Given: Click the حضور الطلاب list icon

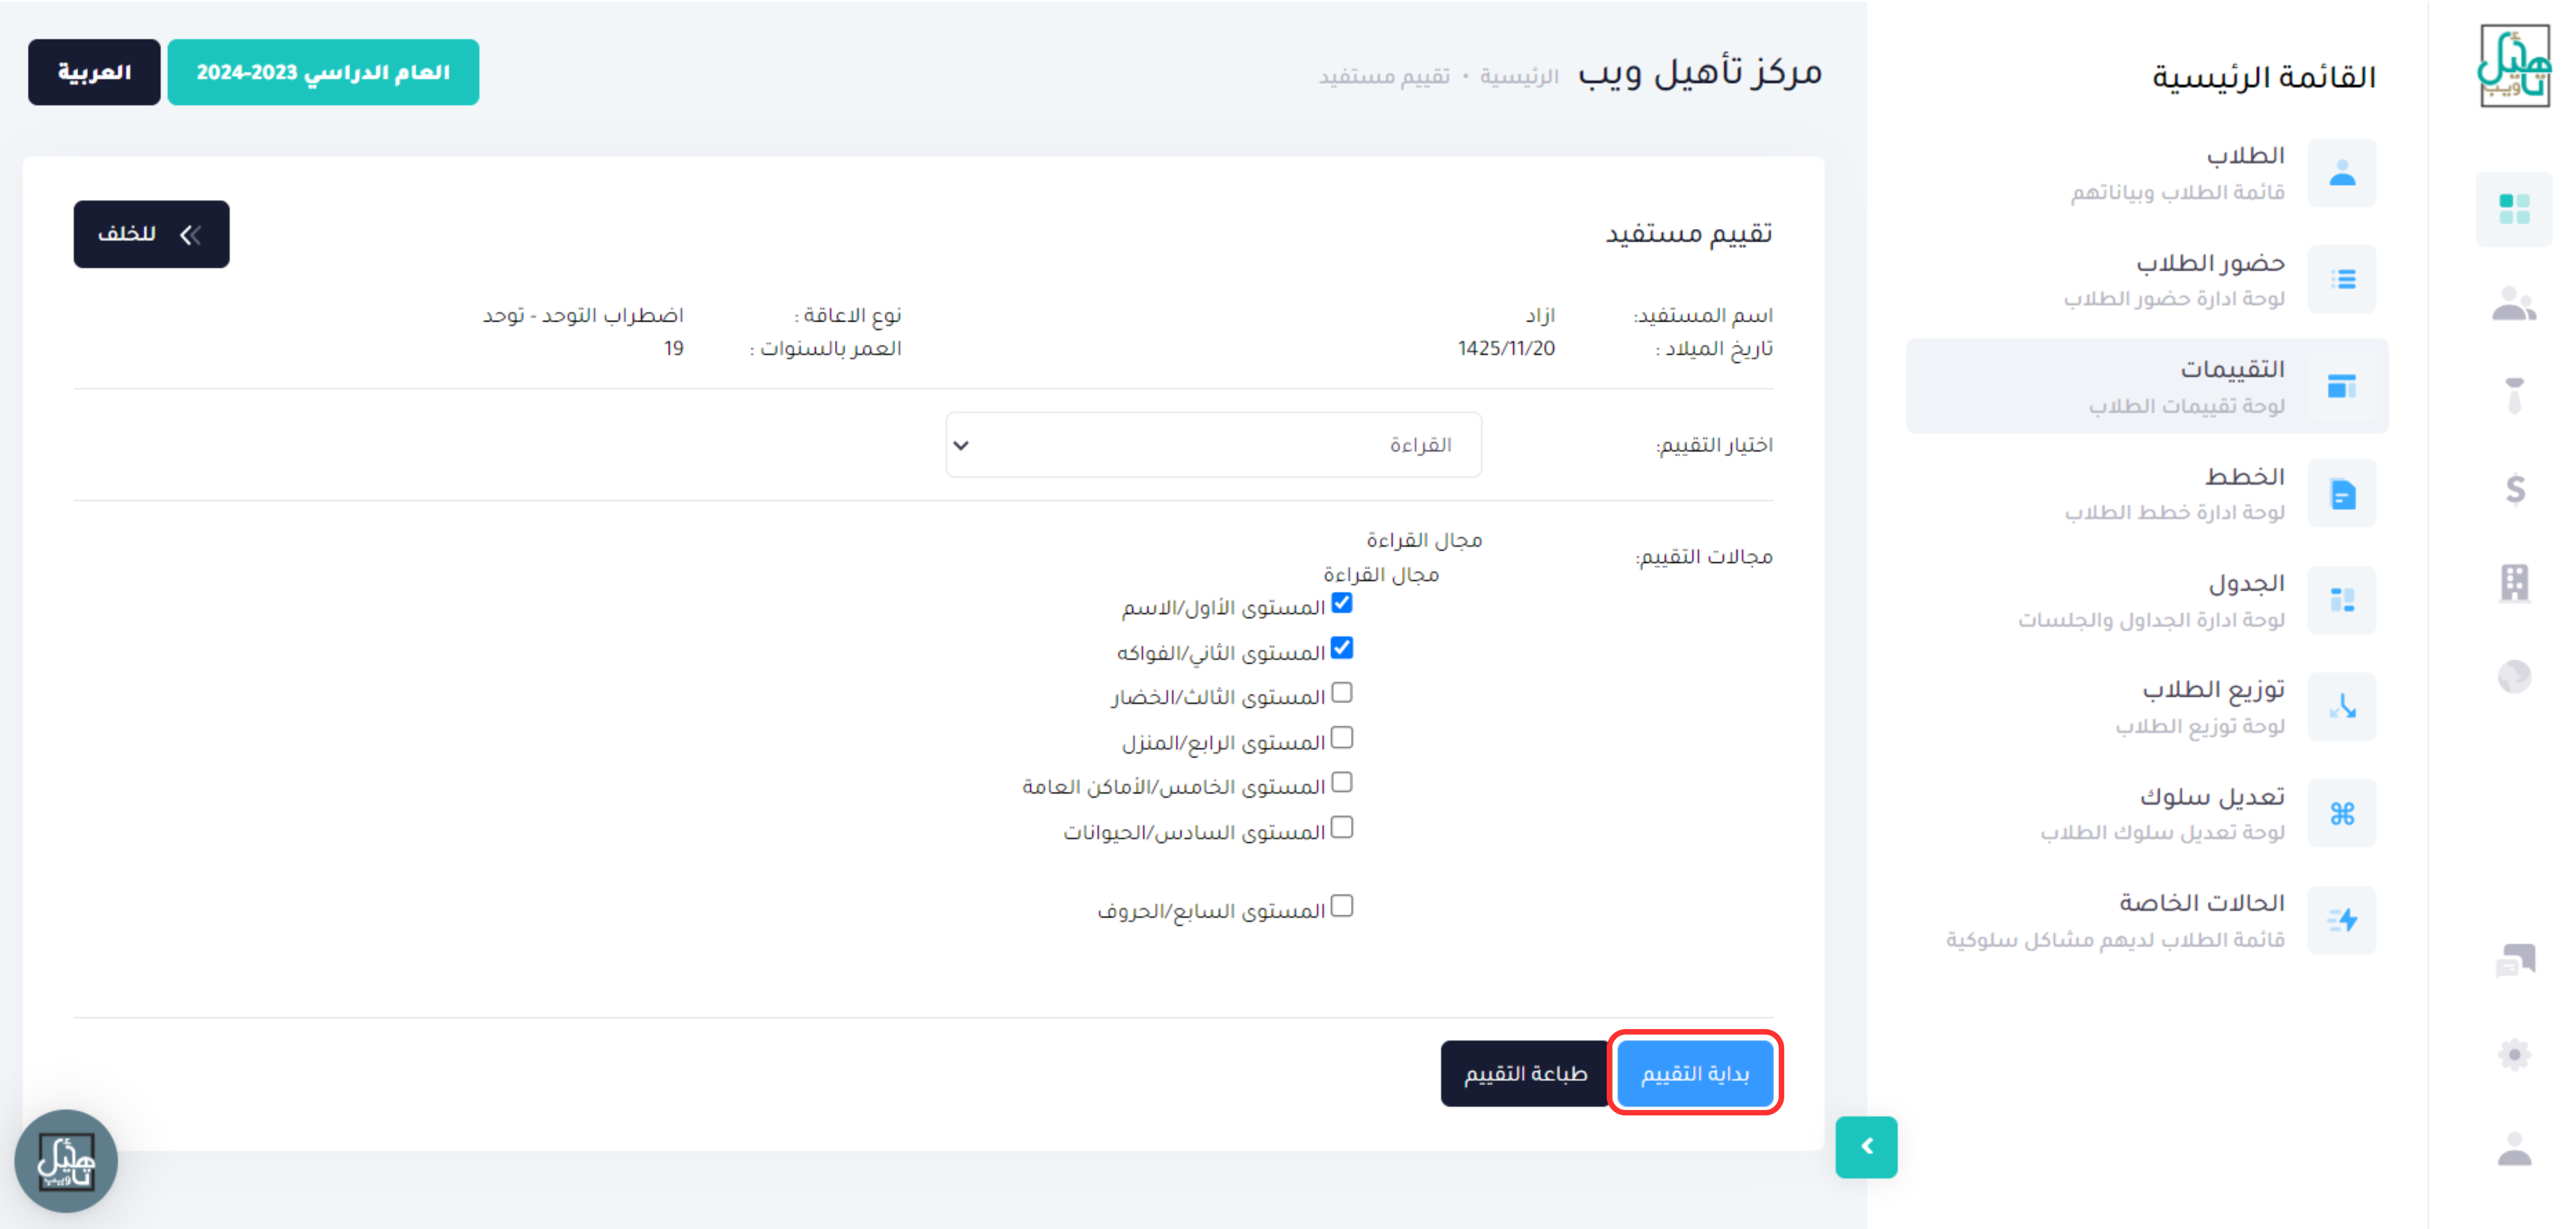Looking at the screenshot, I should pyautogui.click(x=2342, y=280).
